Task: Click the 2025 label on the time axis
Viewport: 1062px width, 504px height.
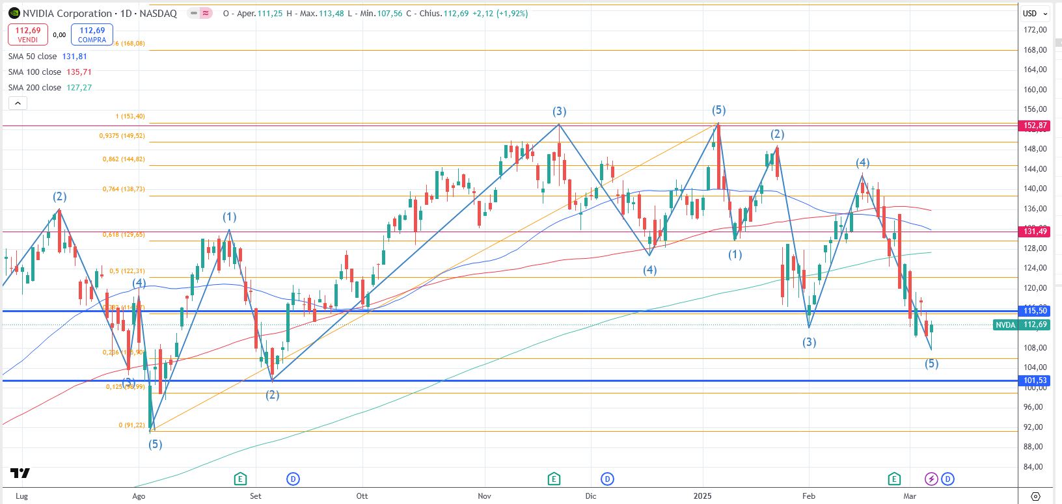Action: 702,496
